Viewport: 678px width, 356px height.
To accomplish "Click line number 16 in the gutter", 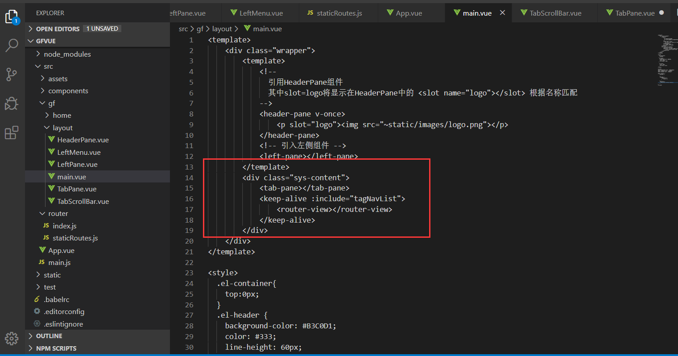I will click(189, 199).
